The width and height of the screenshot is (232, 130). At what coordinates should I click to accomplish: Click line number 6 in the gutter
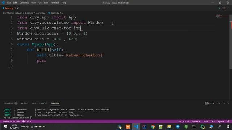coord(11,44)
